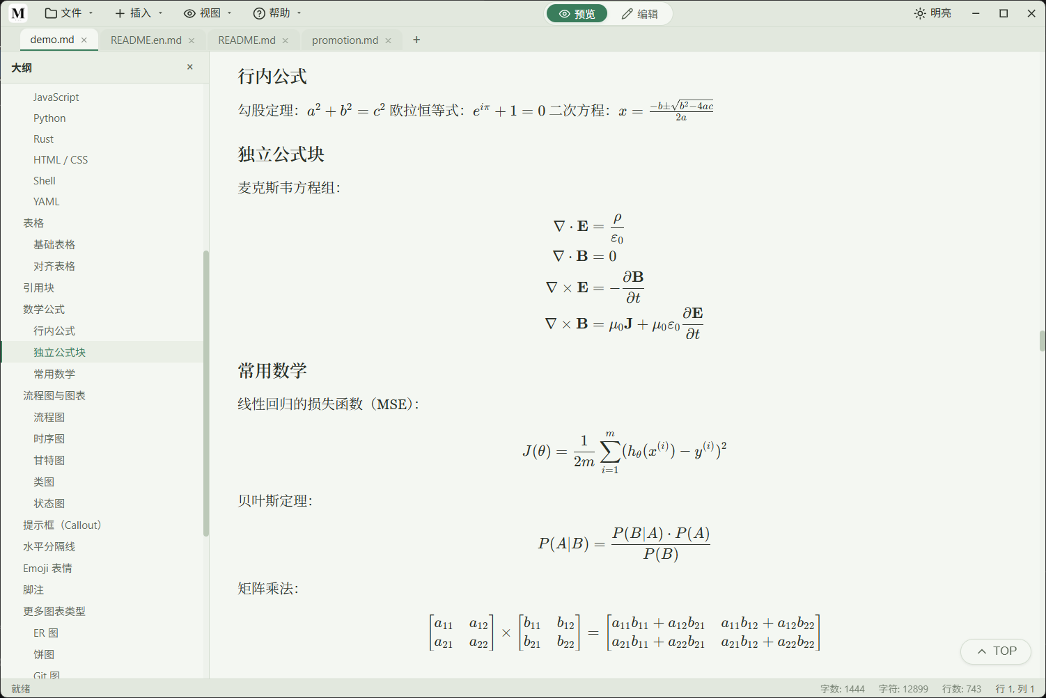Go to 流程图 outline entry
The image size is (1046, 698).
49,417
